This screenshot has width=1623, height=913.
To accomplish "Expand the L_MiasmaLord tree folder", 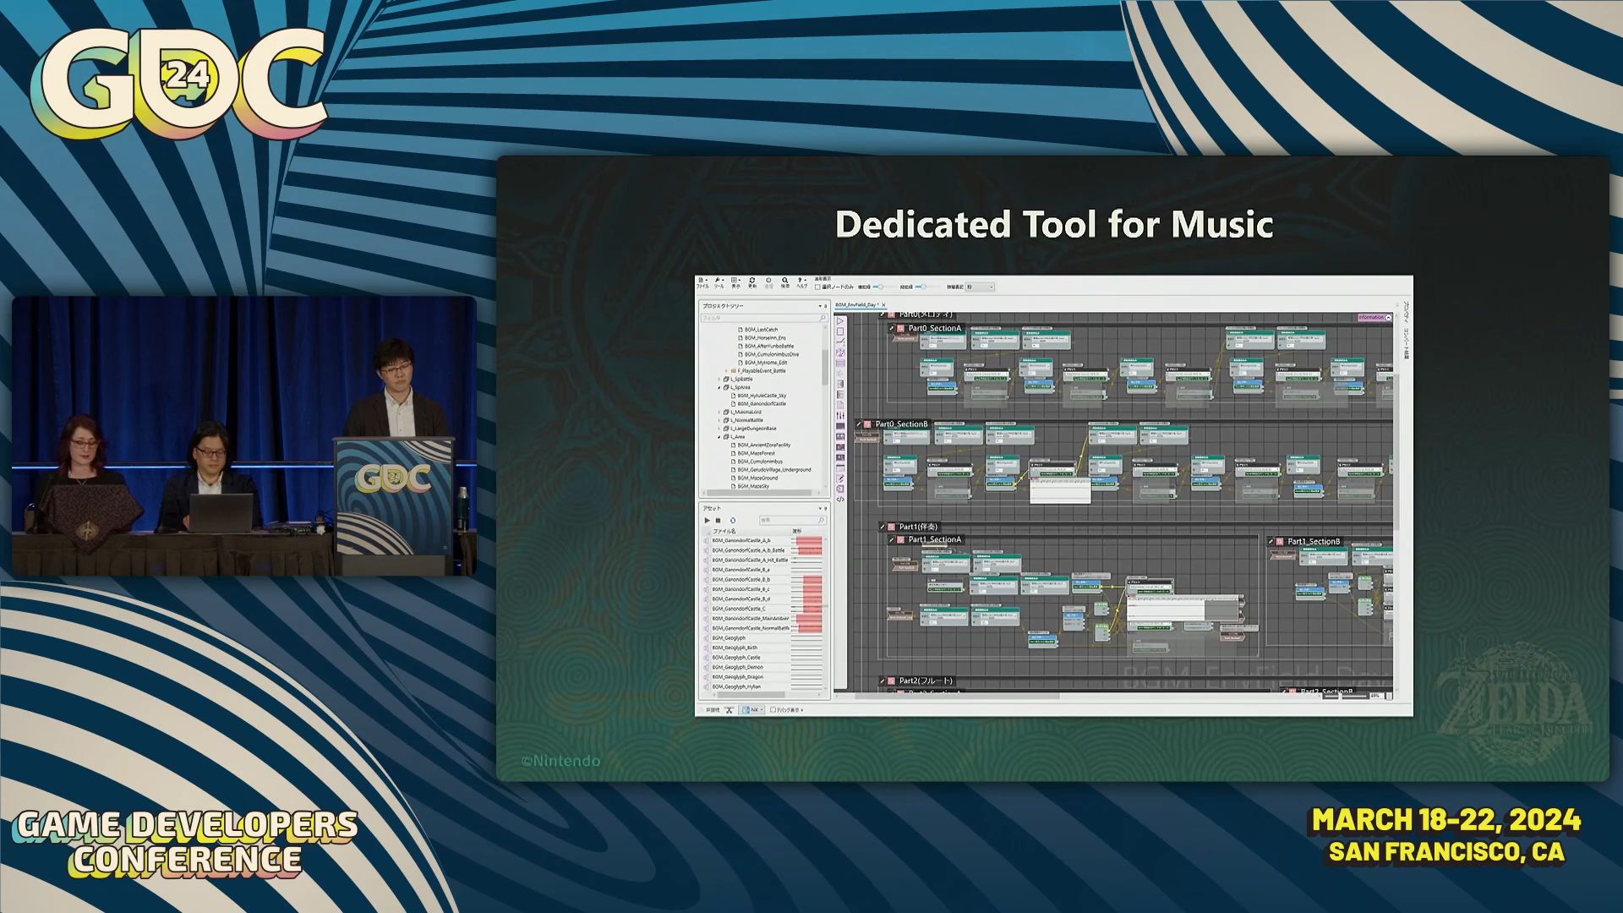I will pos(719,412).
